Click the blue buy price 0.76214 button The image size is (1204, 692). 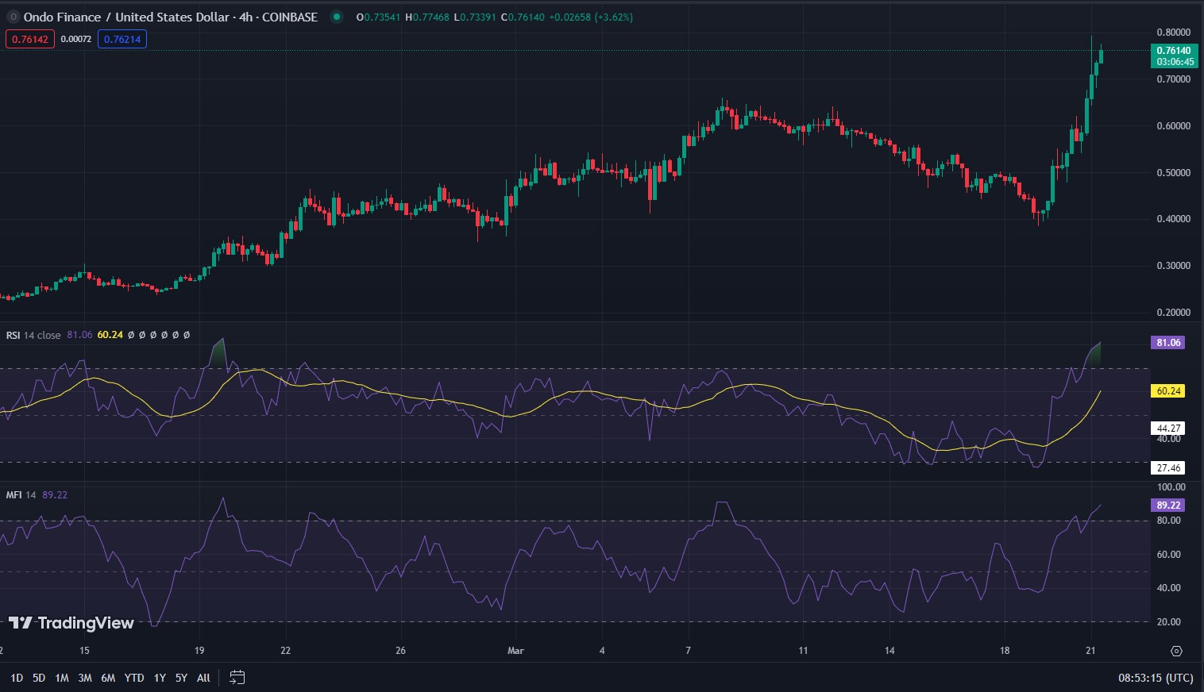122,39
